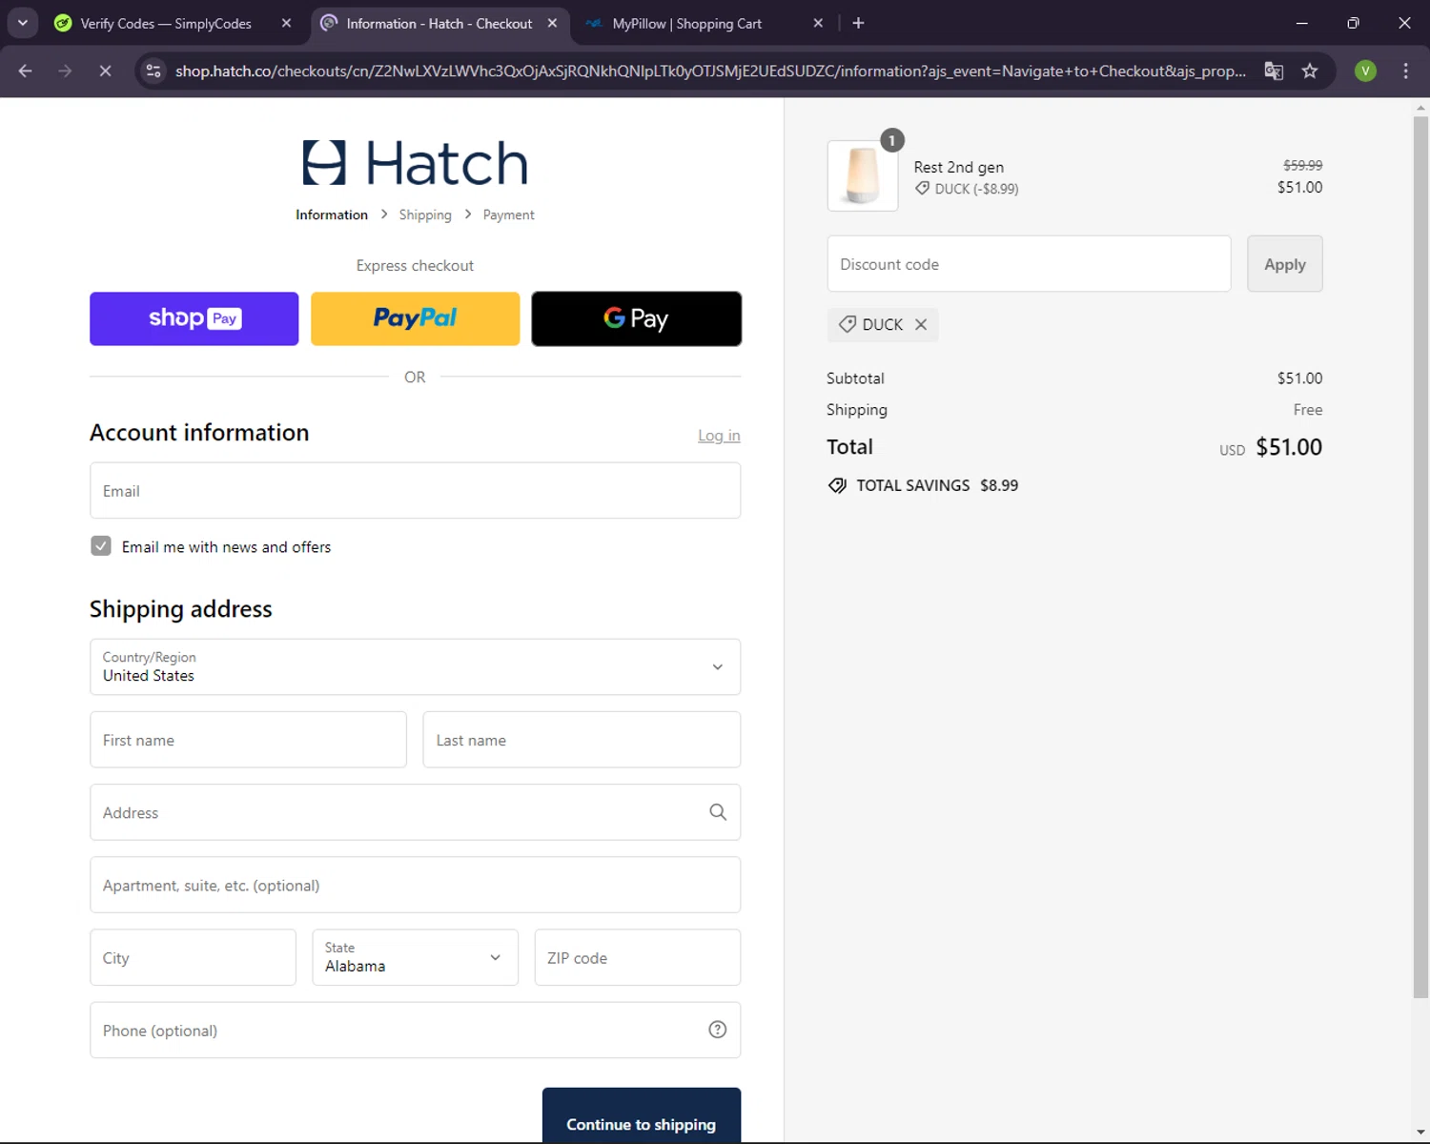Image resolution: width=1430 pixels, height=1144 pixels.
Task: Click the translate page icon
Action: click(1274, 71)
